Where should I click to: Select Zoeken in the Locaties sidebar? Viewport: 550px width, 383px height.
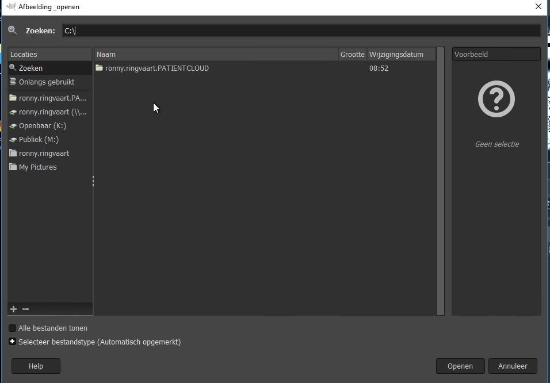point(30,68)
